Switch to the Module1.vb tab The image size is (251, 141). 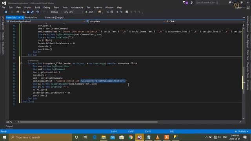31,18
